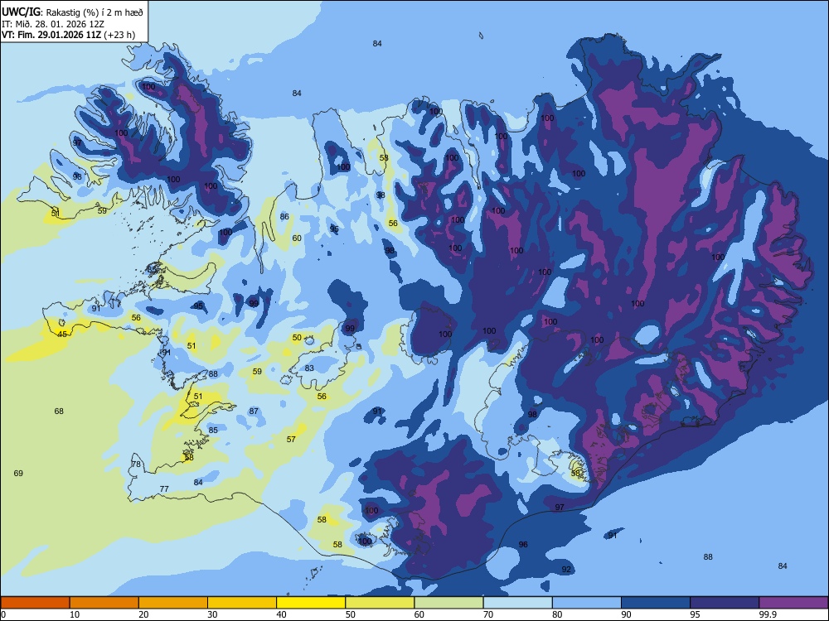Click the legend tick label '20'
The width and height of the screenshot is (829, 621).
click(x=143, y=614)
